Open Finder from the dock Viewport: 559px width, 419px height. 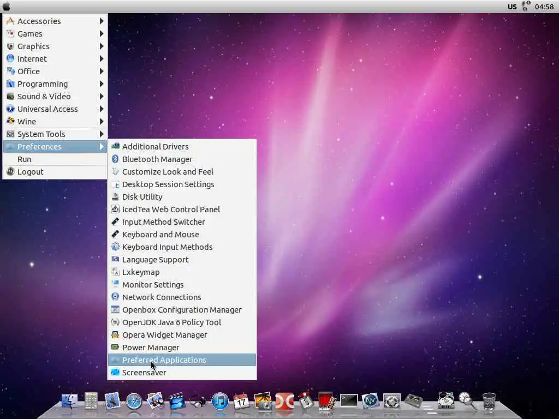coord(69,401)
